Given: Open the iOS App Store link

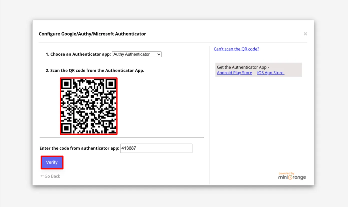Looking at the screenshot, I should pyautogui.click(x=270, y=73).
